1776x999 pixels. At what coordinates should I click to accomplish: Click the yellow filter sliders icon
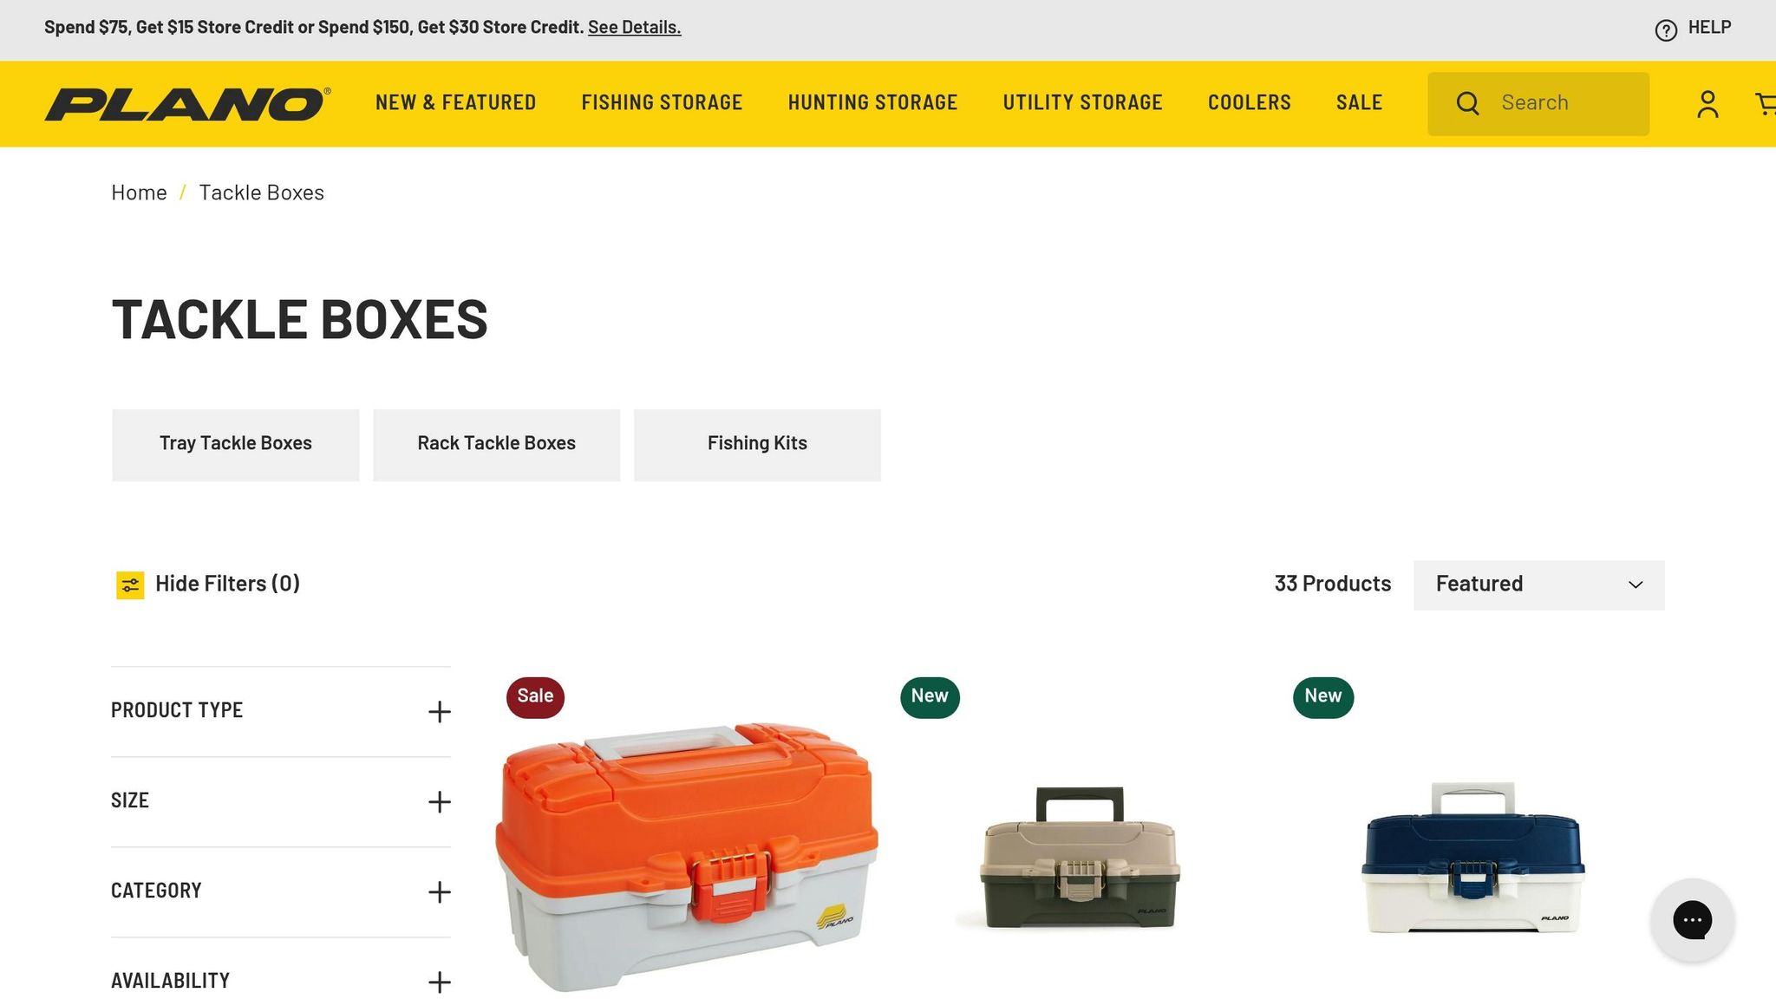130,585
